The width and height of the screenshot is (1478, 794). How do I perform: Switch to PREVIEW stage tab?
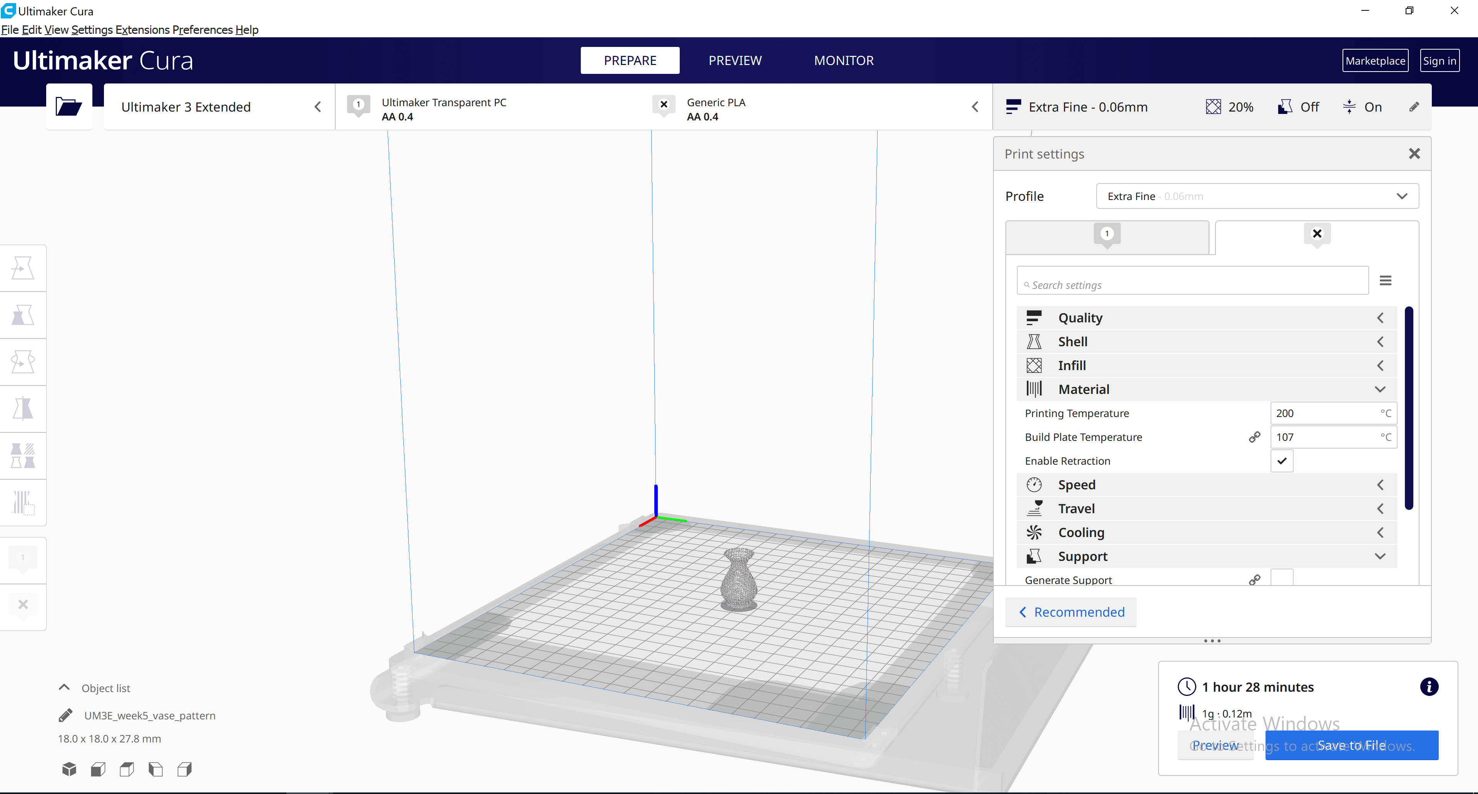click(735, 60)
